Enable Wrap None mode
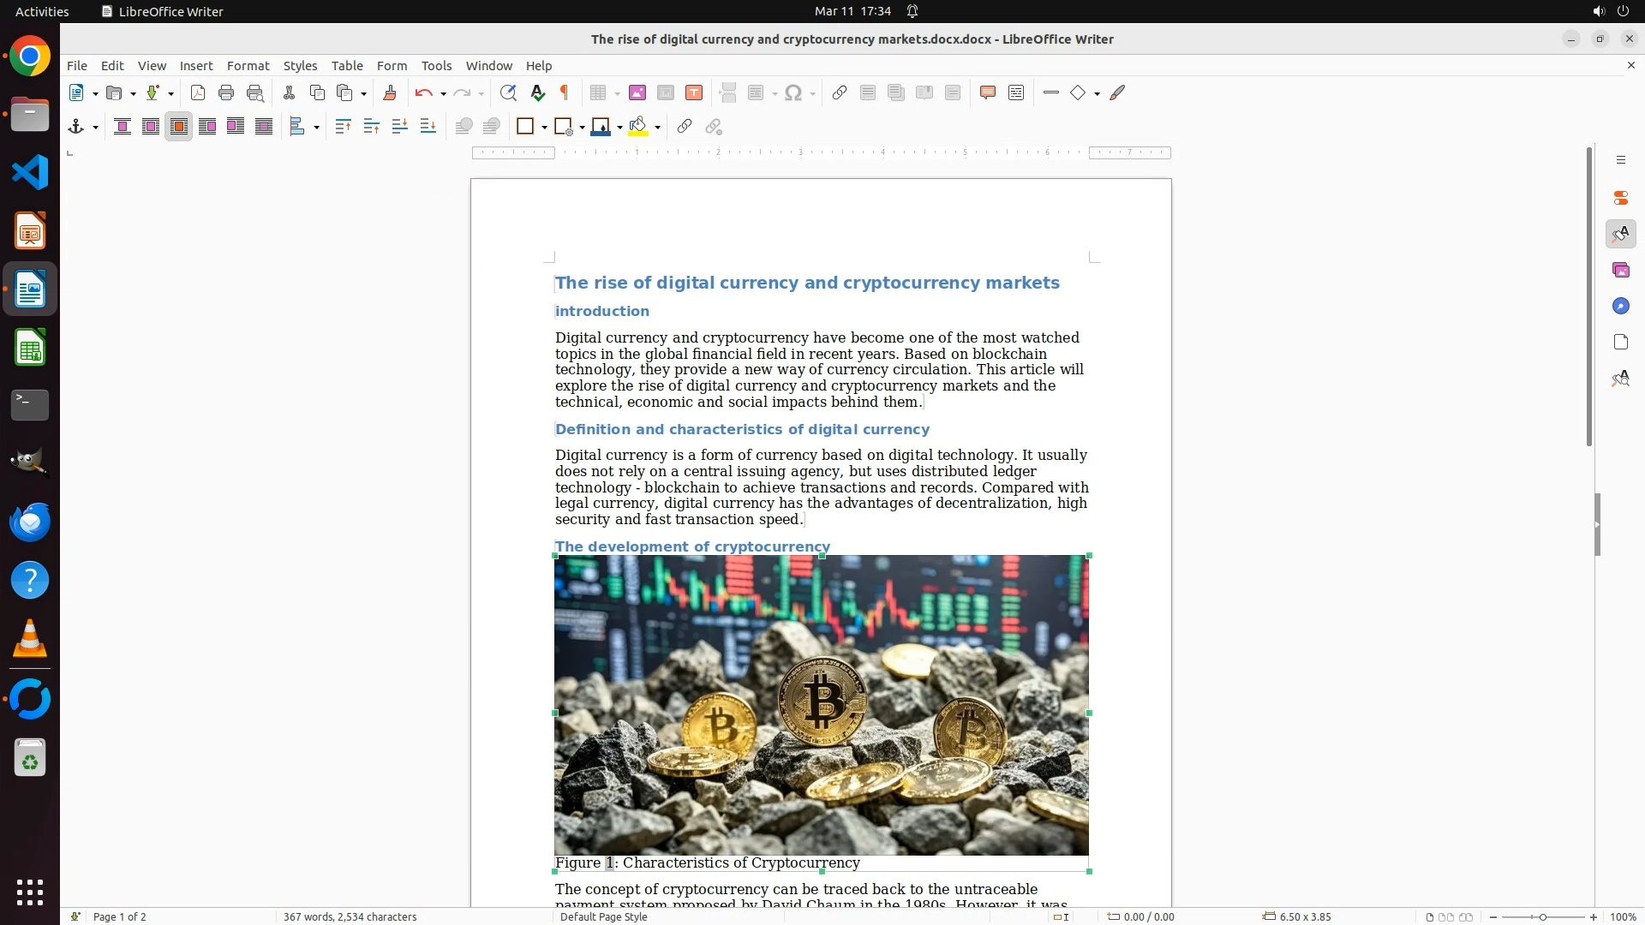Screen dimensions: 1645x925 pos(123,127)
